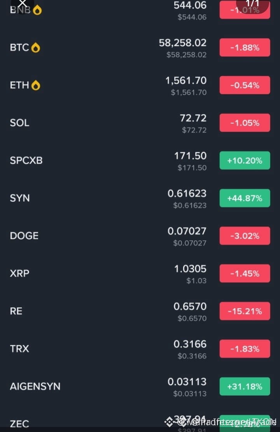This screenshot has height=432, width=280.
Task: Open SPCXB coin details
Action: pyautogui.click(x=140, y=160)
